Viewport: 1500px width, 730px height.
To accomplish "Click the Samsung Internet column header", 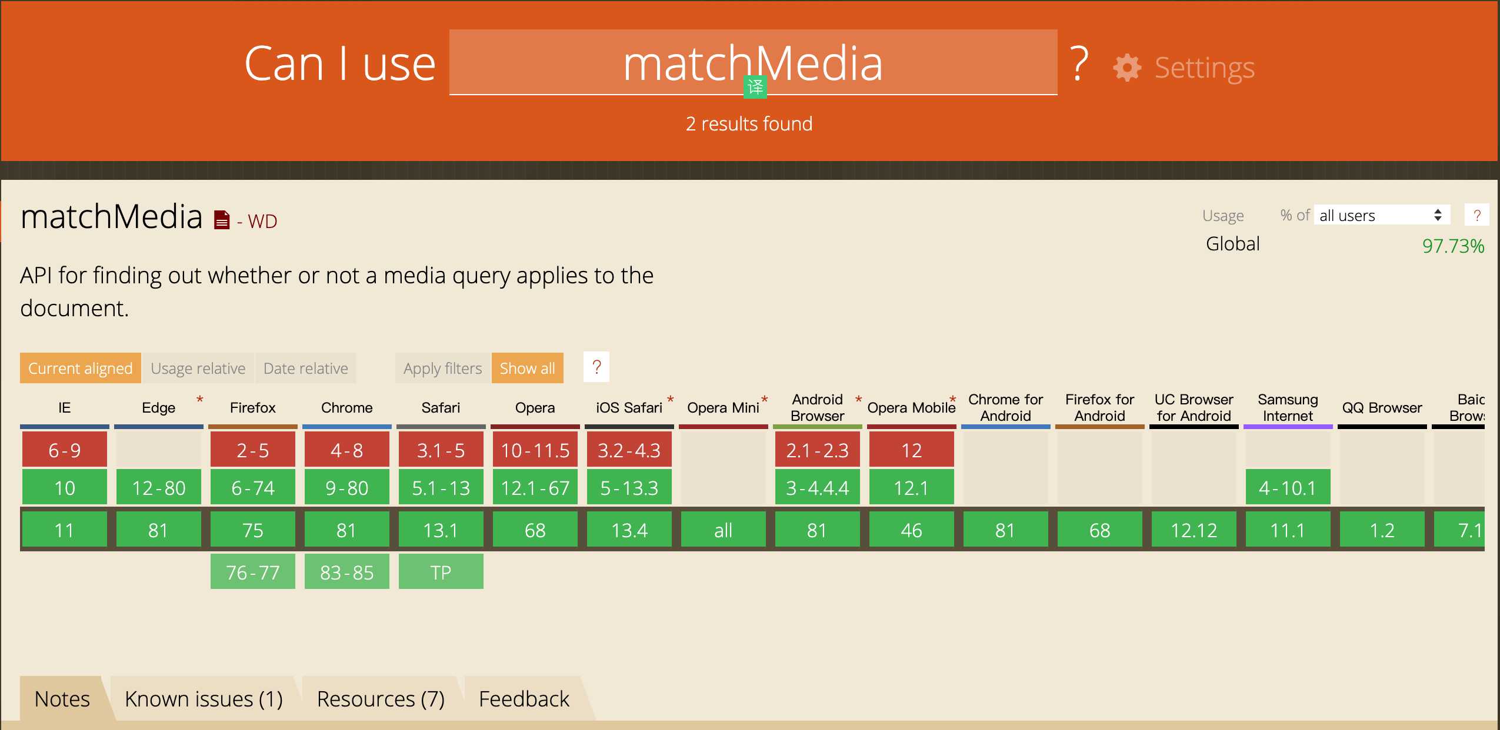I will coord(1288,407).
